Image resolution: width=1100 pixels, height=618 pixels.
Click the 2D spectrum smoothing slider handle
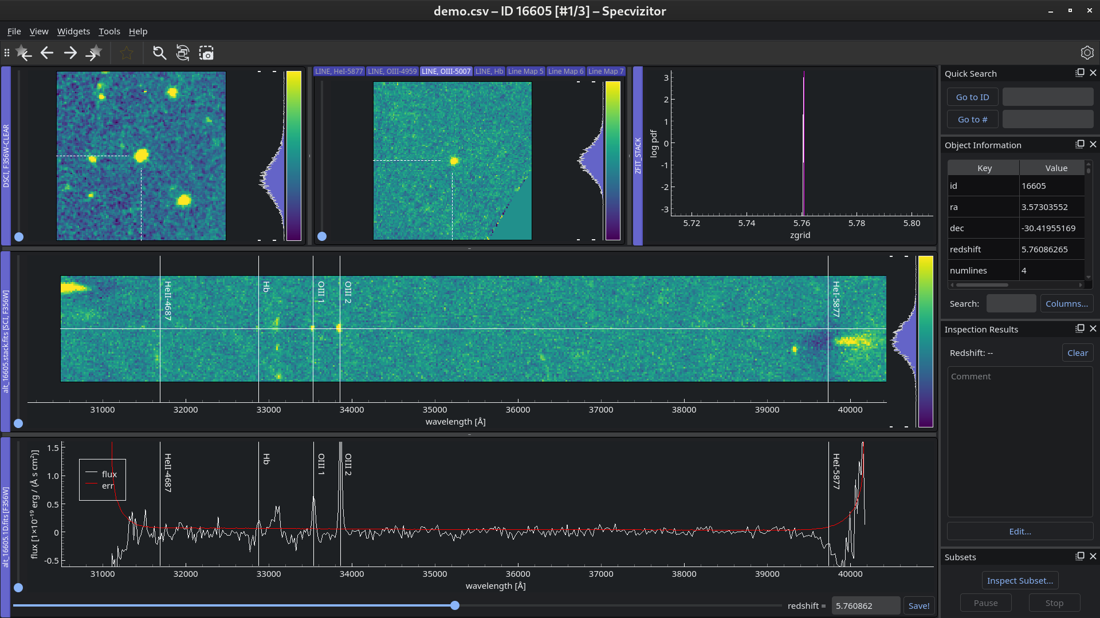point(18,423)
